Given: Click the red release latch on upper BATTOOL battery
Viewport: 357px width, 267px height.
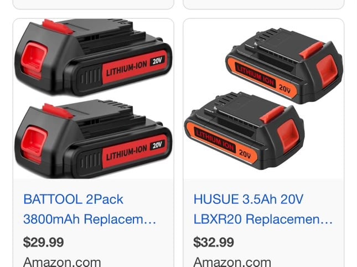Looking at the screenshot, I should [58, 27].
